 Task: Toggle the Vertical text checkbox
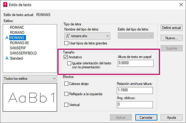(x=66, y=105)
